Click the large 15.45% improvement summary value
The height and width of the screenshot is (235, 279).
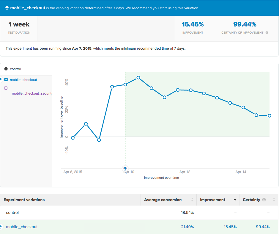[193, 24]
